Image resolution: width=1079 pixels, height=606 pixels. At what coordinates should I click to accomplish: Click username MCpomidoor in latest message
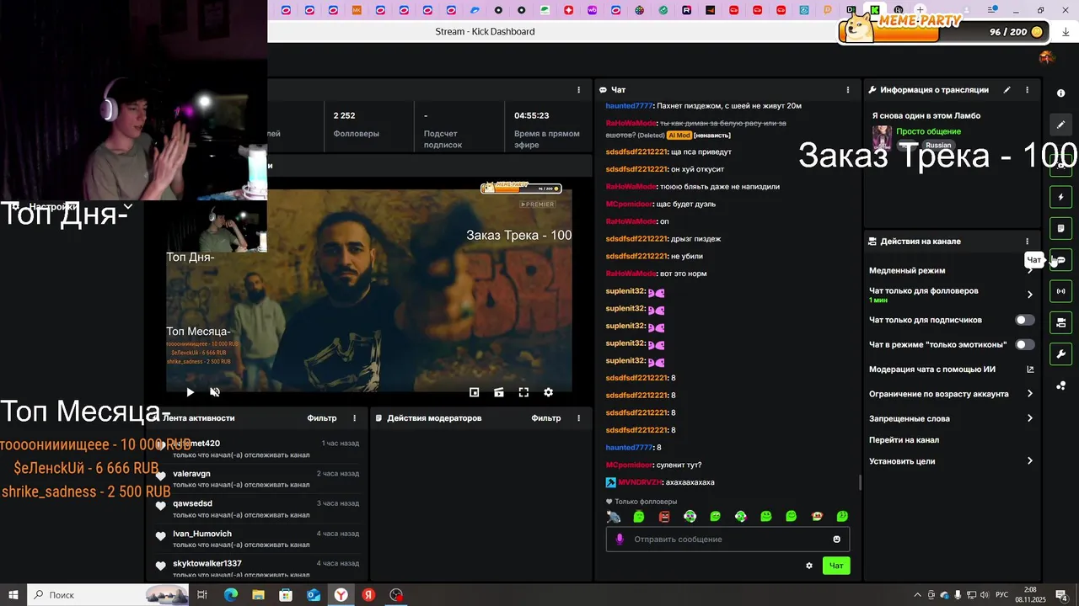click(x=630, y=465)
